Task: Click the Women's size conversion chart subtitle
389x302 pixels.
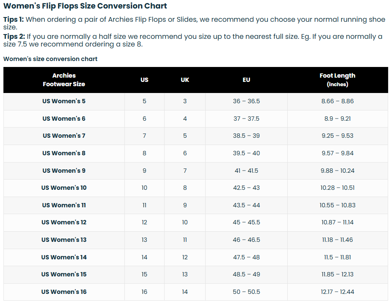Action: [50, 59]
